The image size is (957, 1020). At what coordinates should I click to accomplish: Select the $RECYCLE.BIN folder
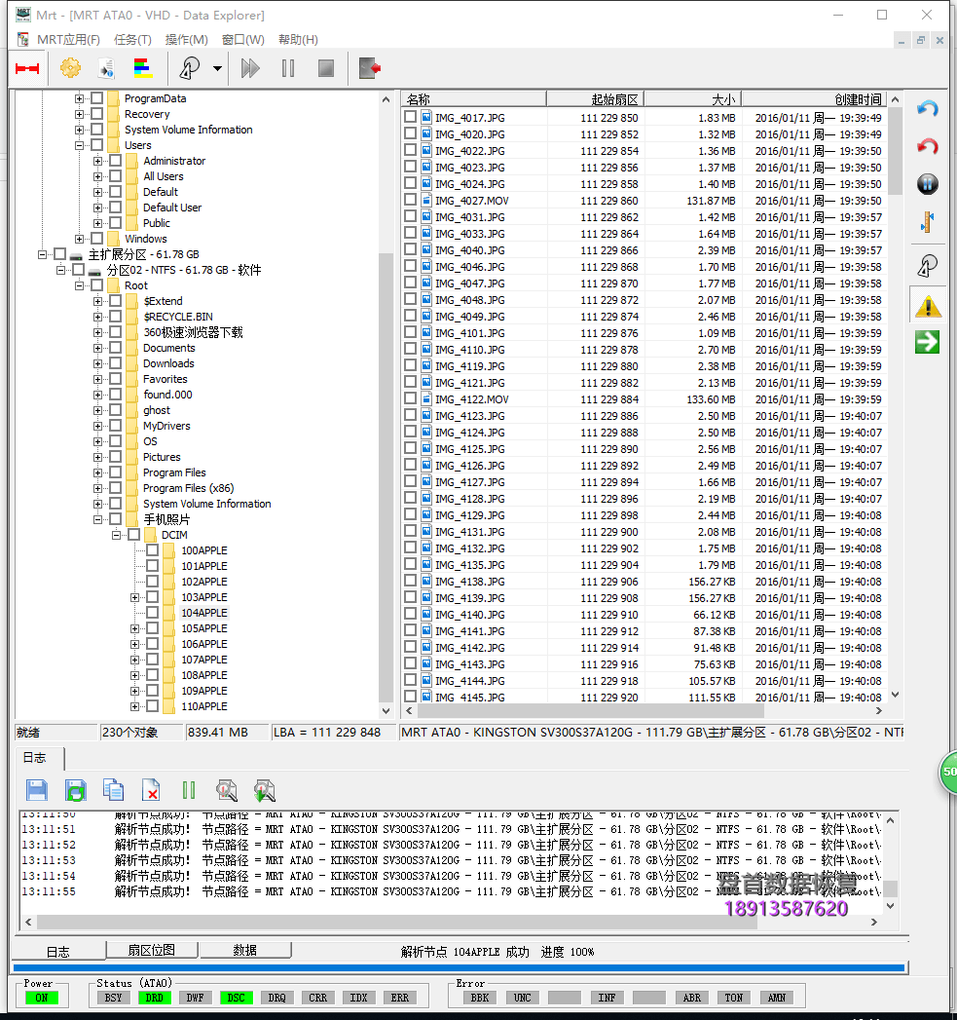178,317
